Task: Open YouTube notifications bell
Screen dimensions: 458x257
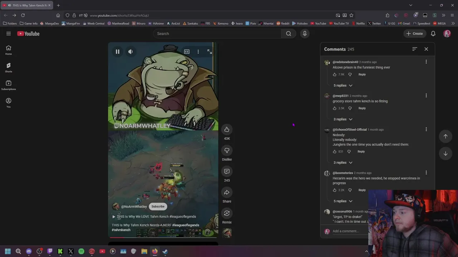Action: point(433,34)
